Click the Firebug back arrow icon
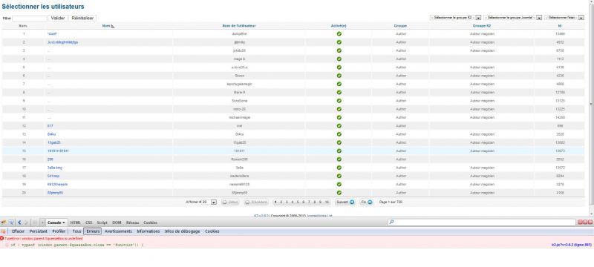The image size is (594, 267). point(20,222)
